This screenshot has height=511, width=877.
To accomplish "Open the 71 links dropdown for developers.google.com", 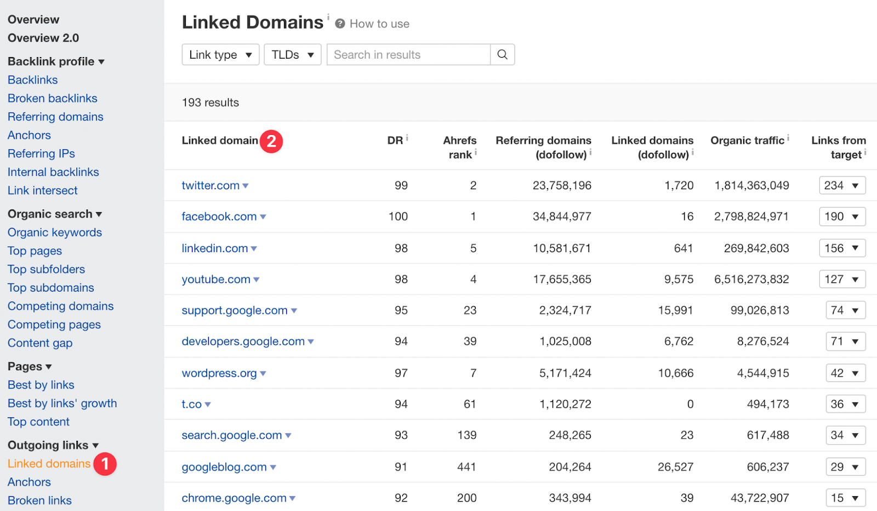I will tap(846, 342).
